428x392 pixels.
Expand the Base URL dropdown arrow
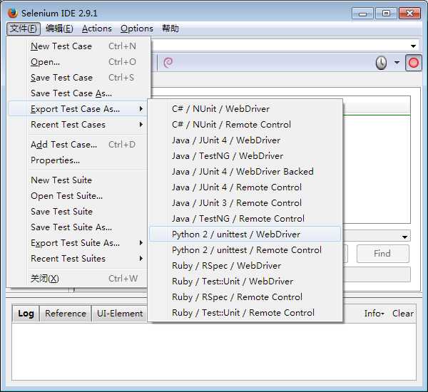(413, 46)
